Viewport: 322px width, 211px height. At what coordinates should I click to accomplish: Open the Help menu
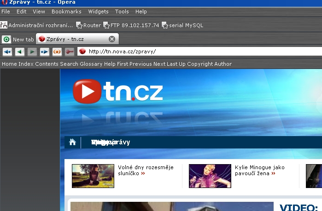(x=141, y=11)
